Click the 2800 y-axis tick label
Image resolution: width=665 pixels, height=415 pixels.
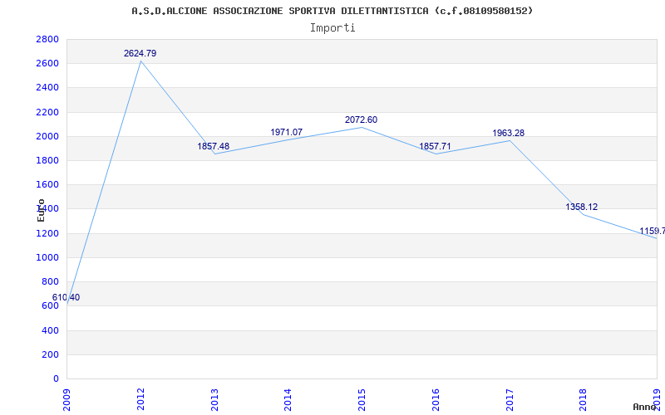coord(47,39)
